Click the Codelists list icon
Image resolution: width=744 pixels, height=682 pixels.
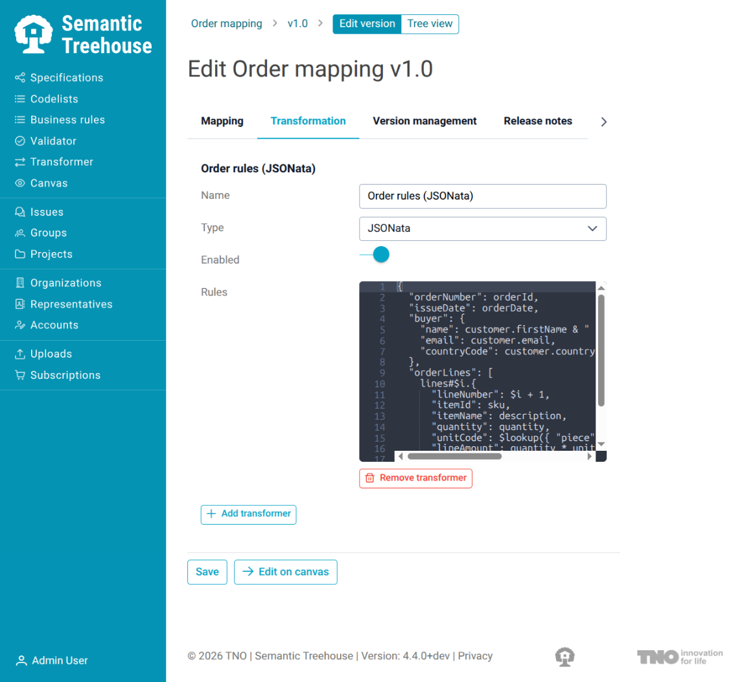[x=20, y=98]
